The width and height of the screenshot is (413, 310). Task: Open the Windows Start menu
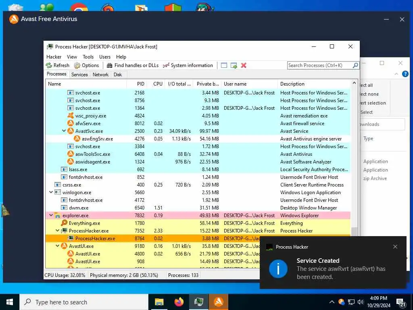(x=10, y=302)
